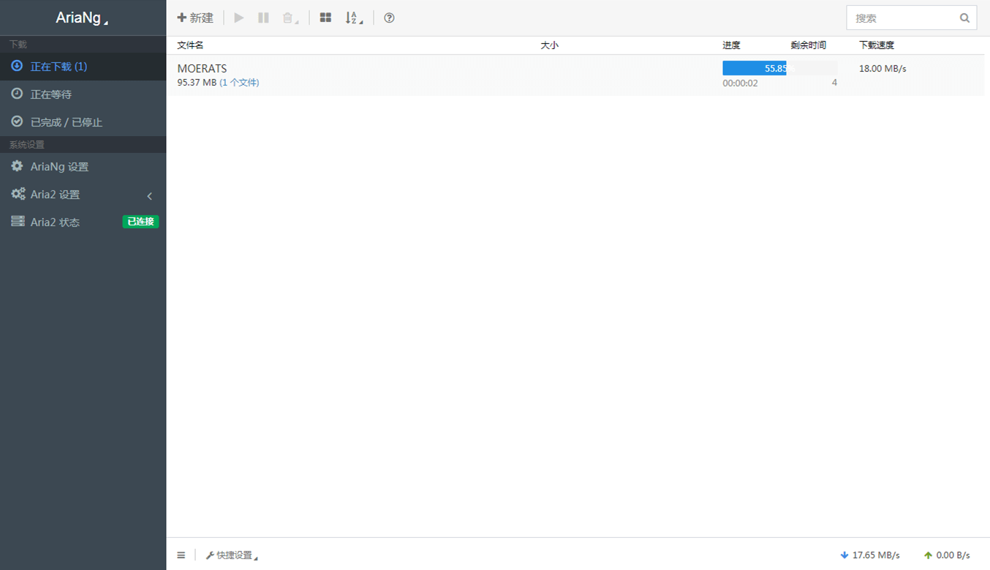Focus the 搜索 search input field

point(912,18)
